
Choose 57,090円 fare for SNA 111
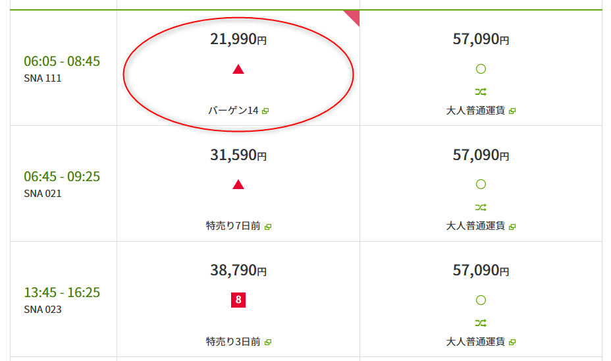pyautogui.click(x=481, y=68)
